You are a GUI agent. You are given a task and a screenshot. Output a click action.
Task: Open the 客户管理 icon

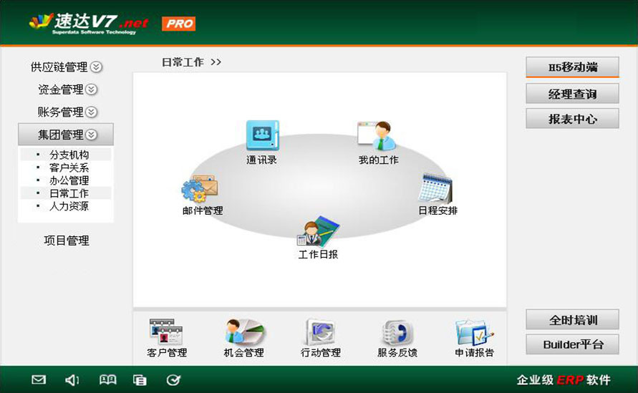point(166,331)
